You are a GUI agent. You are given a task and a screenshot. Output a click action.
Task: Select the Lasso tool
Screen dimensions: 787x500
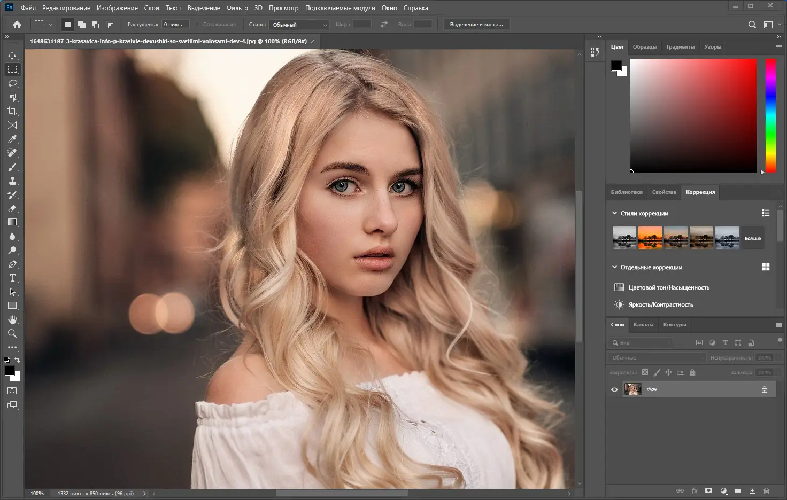pyautogui.click(x=12, y=83)
